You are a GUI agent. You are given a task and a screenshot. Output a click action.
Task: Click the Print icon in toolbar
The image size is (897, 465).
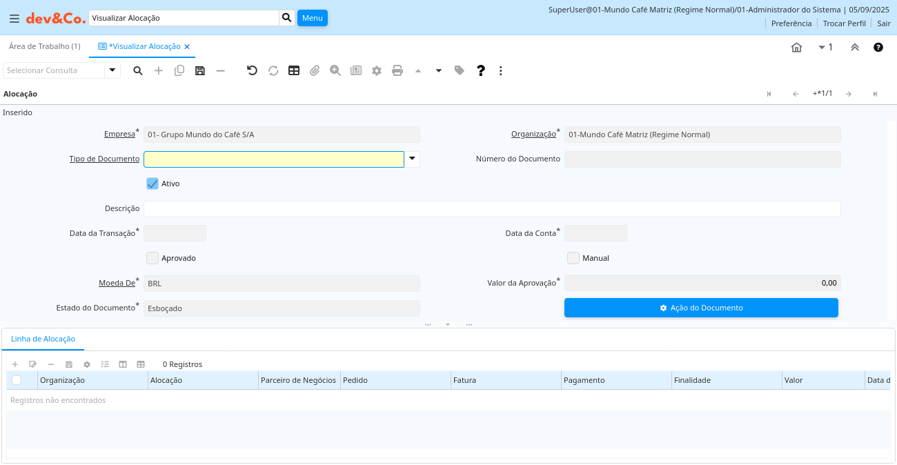point(397,70)
